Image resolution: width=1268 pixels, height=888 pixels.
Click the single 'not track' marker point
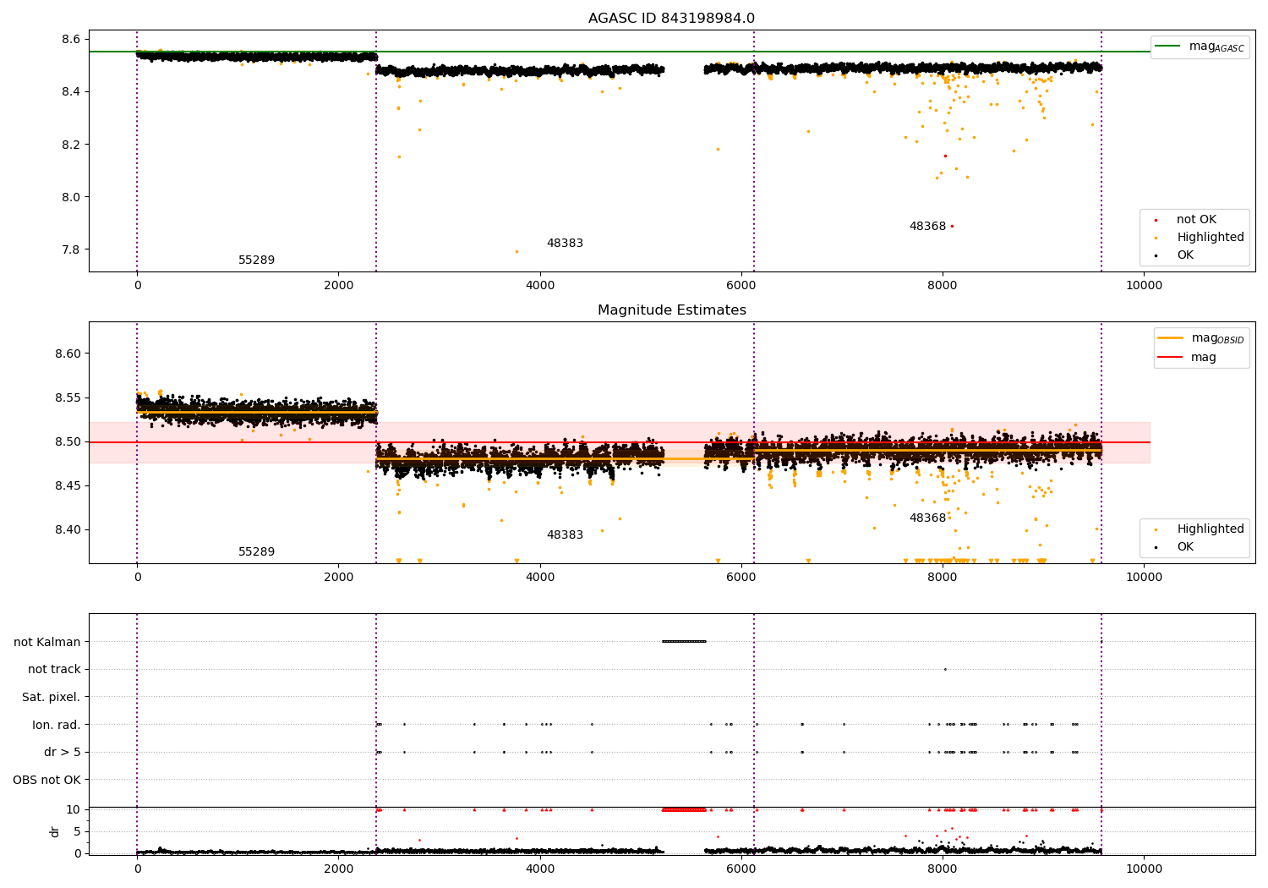click(x=945, y=669)
